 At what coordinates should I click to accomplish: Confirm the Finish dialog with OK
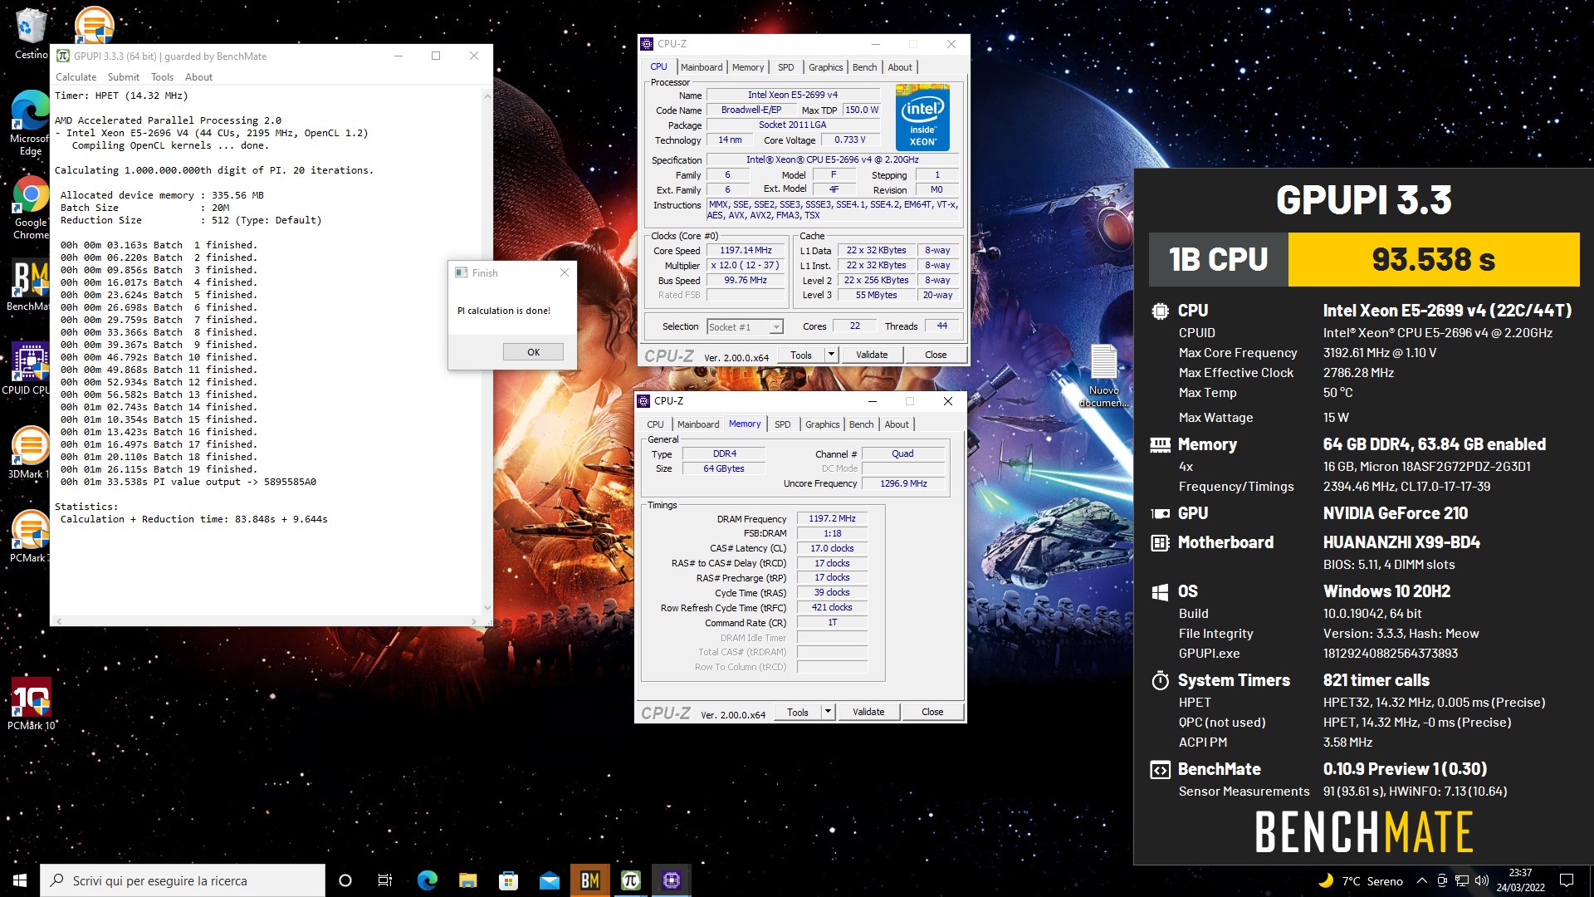coord(533,352)
